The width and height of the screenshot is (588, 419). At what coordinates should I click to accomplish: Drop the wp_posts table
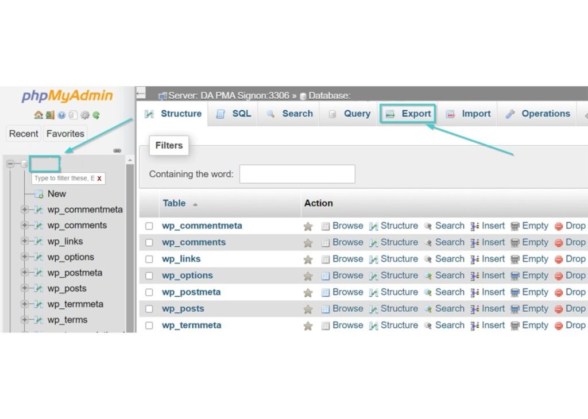(570, 309)
